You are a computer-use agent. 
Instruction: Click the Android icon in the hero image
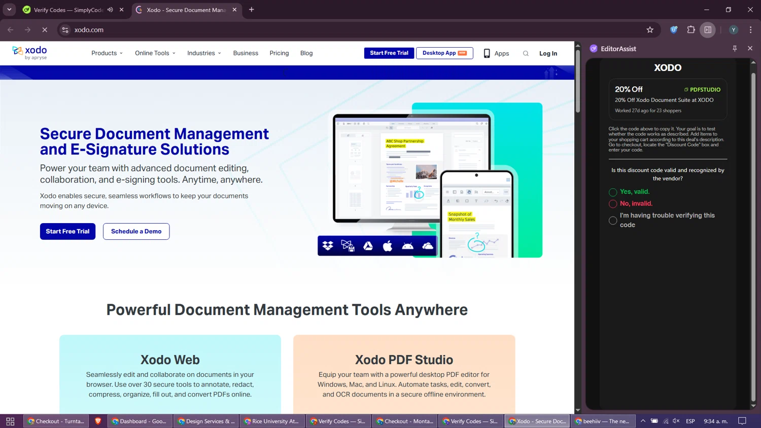tap(407, 246)
